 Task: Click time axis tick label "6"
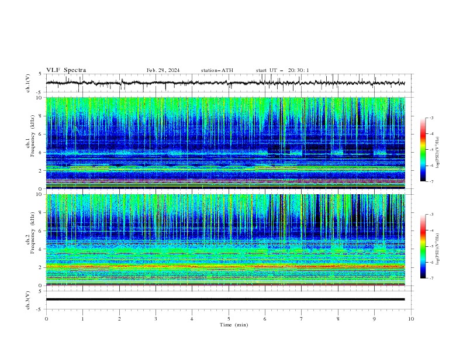click(x=265, y=319)
